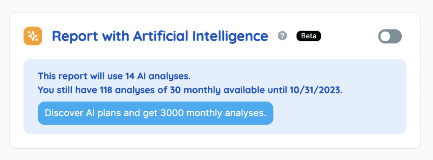This screenshot has width=433, height=160.
Task: Click the 'Beta' label text
Action: [x=309, y=36]
